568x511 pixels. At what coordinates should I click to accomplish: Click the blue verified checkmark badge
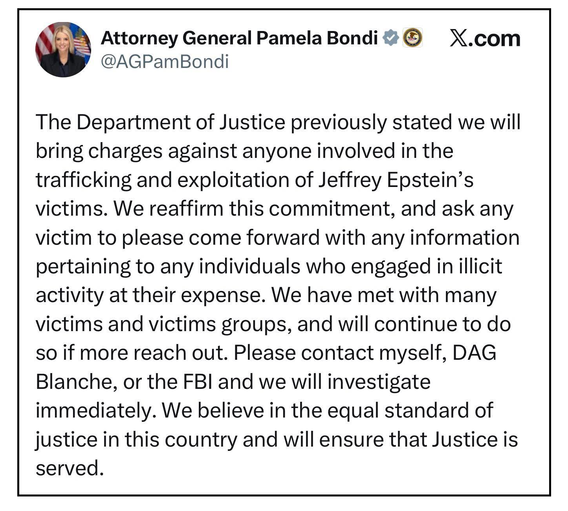(x=390, y=38)
